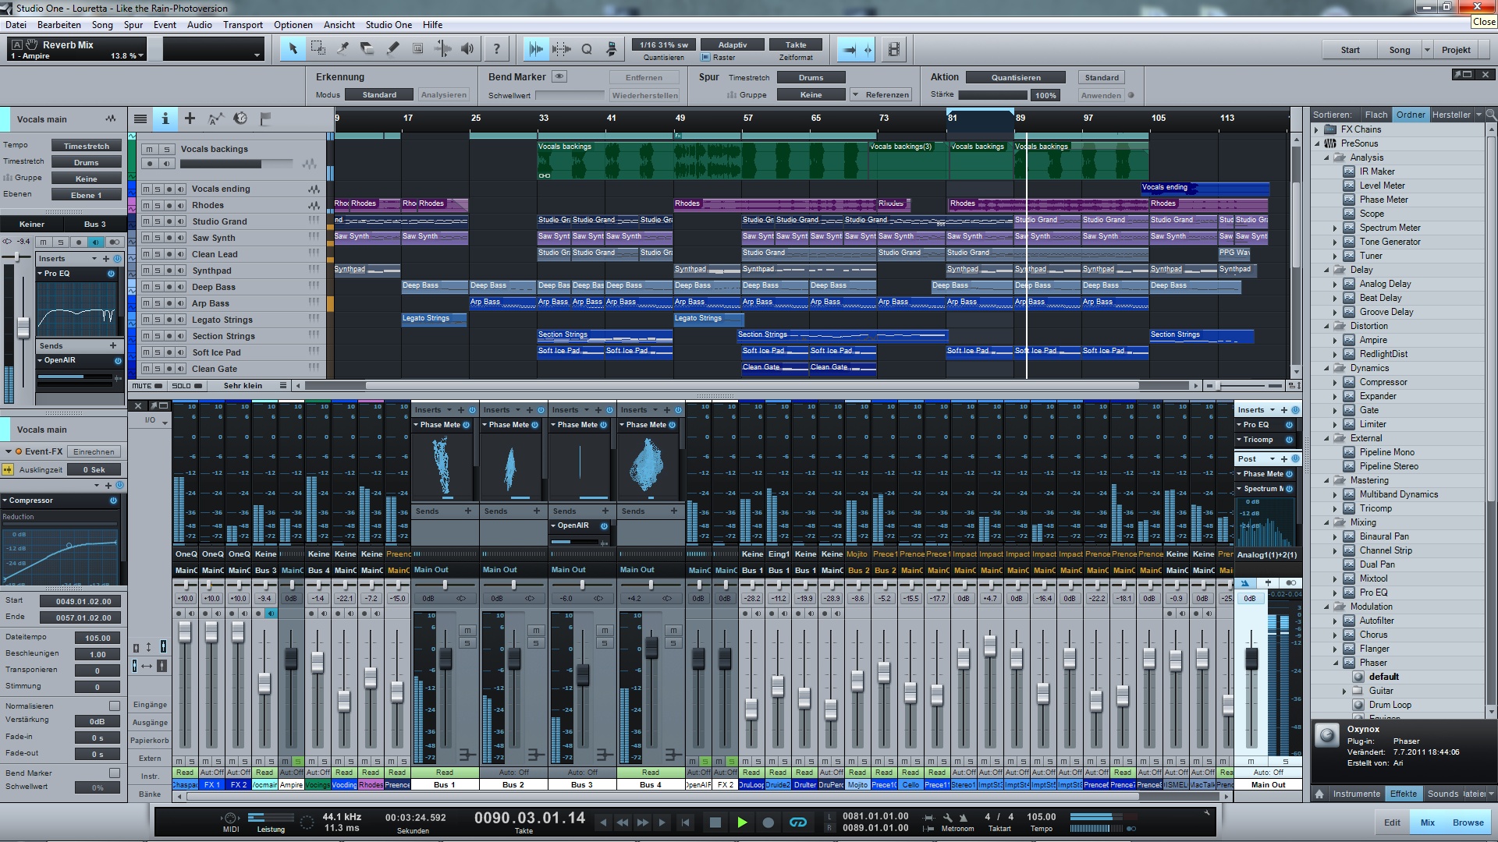
Task: Open the Referenzen dropdown
Action: tap(880, 94)
